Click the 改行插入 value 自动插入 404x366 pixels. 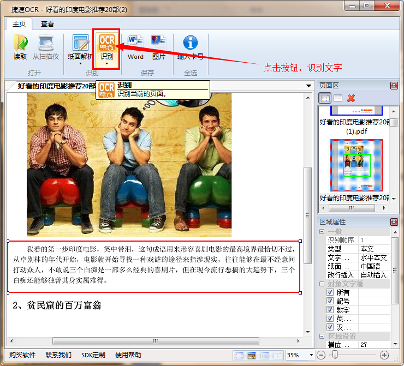374,275
